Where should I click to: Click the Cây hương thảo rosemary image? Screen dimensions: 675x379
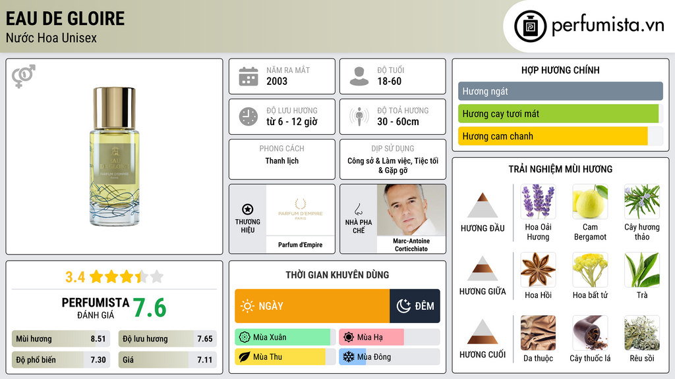tap(642, 201)
